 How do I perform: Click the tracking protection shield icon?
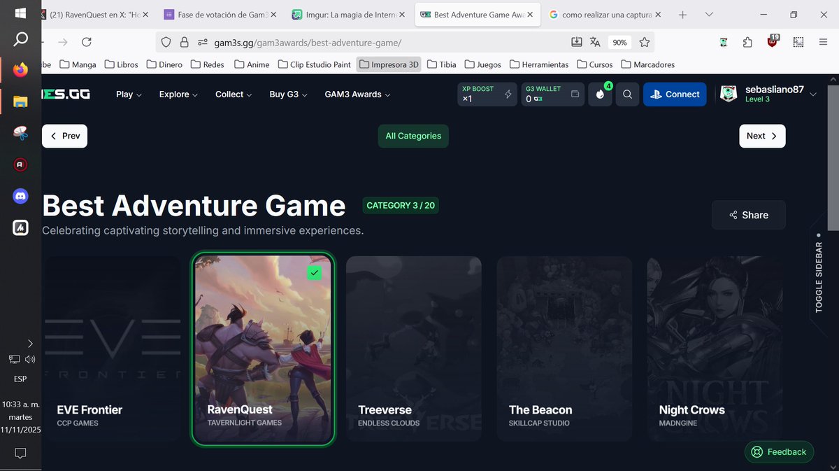(166, 42)
